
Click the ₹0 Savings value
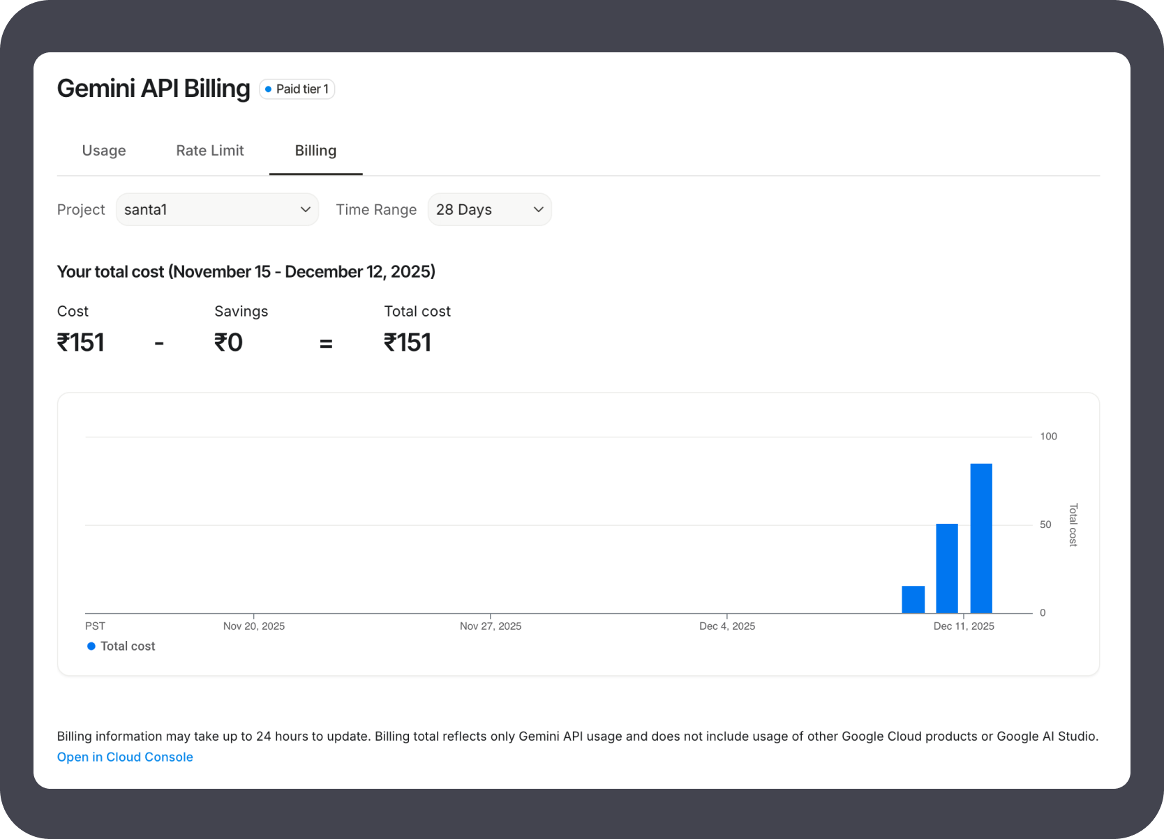229,342
